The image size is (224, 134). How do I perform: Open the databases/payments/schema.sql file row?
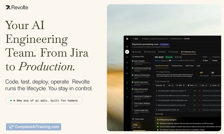click(188, 110)
